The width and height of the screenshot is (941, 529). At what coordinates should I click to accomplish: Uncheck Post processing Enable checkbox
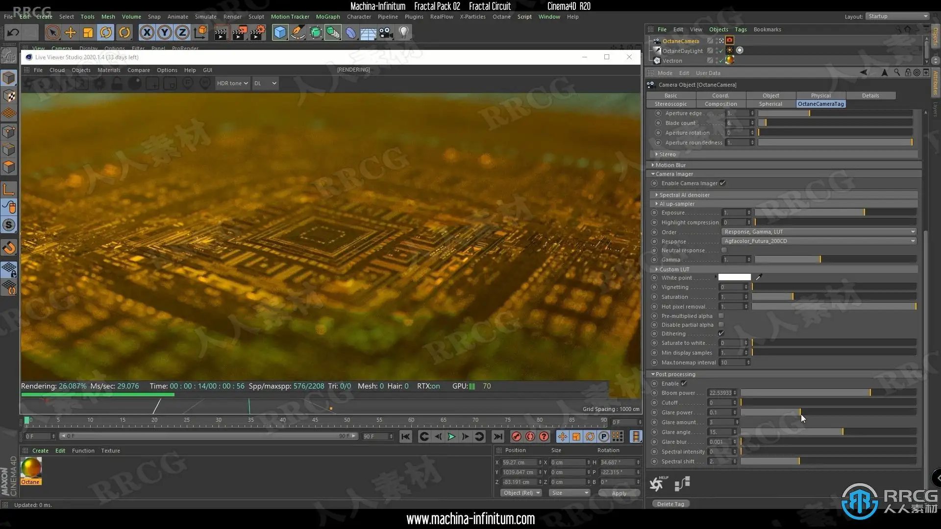(x=684, y=384)
